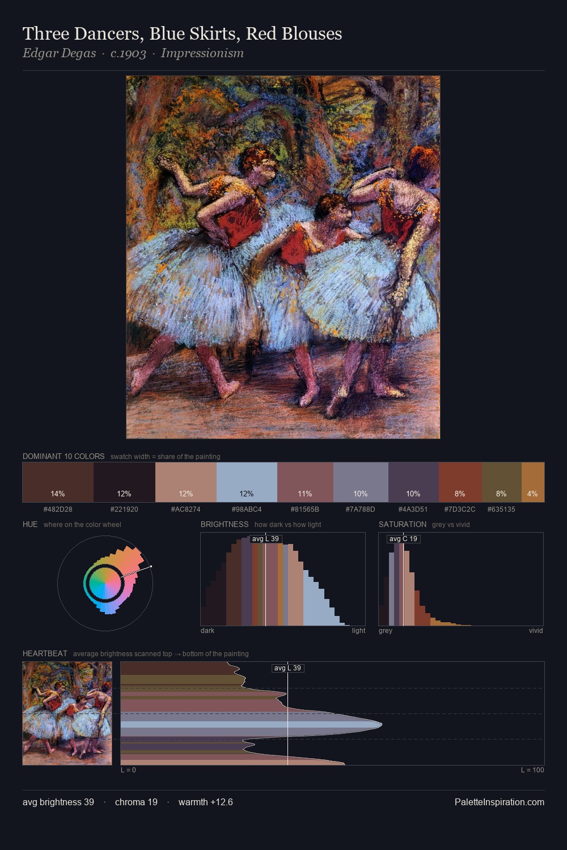Click the subtitle 'Edgar Degas · c.1903 · Impressionism'
This screenshot has height=850, width=567.
pyautogui.click(x=133, y=53)
